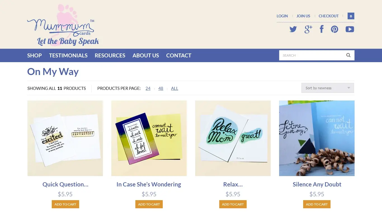
Task: Open the RESOURCES menu item
Action: [x=110, y=55]
